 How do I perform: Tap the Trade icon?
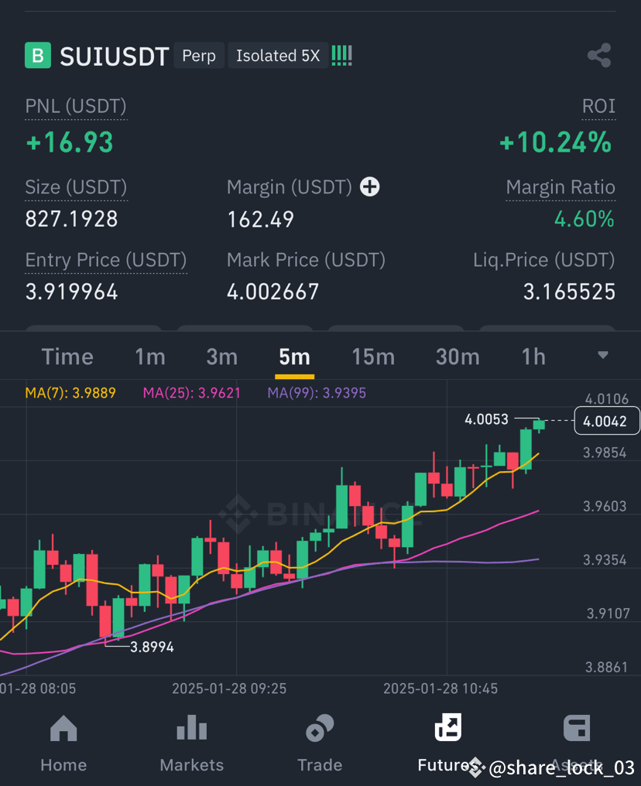click(x=320, y=728)
